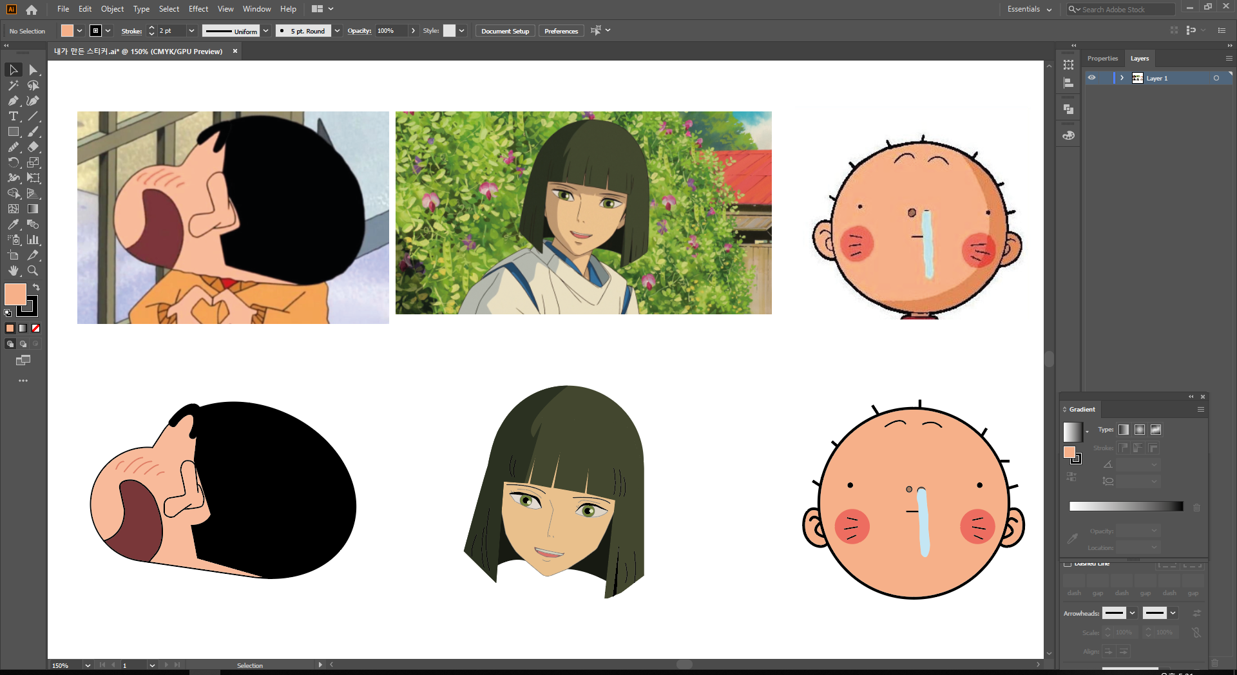Screen dimensions: 1237x675
Task: Open the 5 pt. Round brush dropdown
Action: tap(337, 31)
